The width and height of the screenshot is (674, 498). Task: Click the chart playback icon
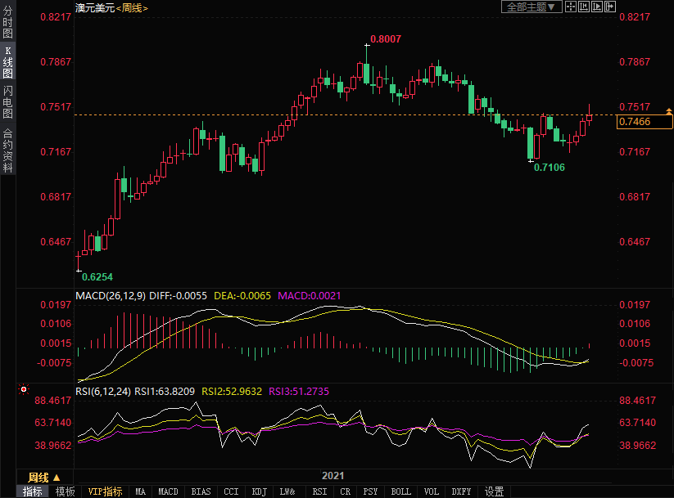pos(597,7)
